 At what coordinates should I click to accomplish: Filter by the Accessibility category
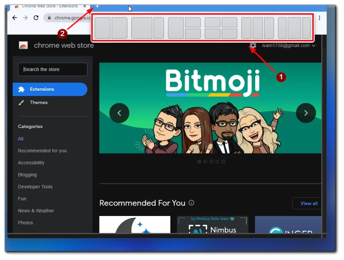point(31,163)
